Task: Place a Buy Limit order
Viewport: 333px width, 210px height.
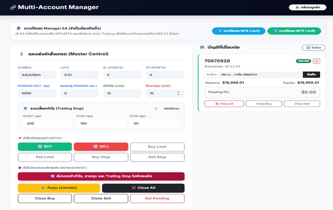Action: (x=157, y=147)
